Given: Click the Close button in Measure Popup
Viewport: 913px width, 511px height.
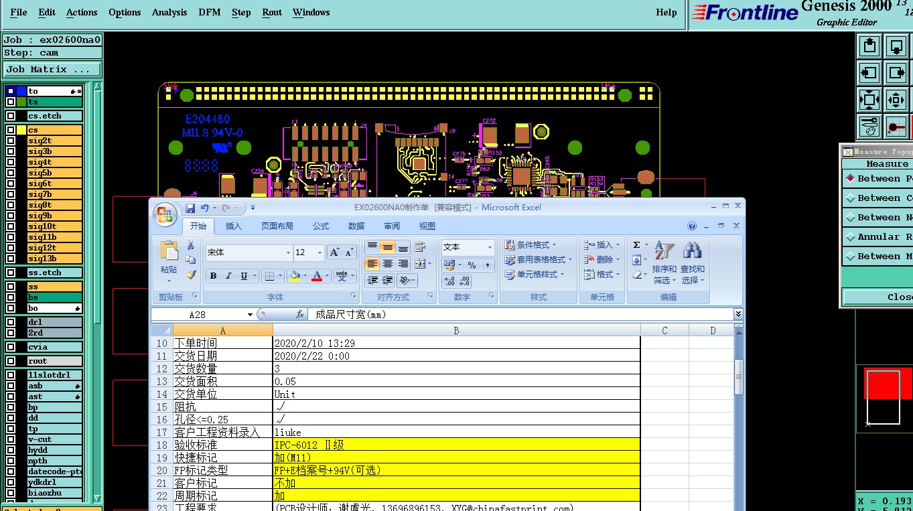Looking at the screenshot, I should (878, 297).
